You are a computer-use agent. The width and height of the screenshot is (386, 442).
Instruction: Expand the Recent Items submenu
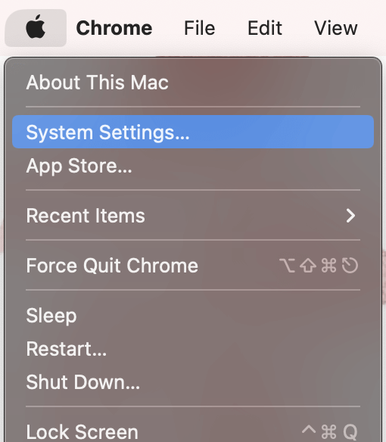193,216
